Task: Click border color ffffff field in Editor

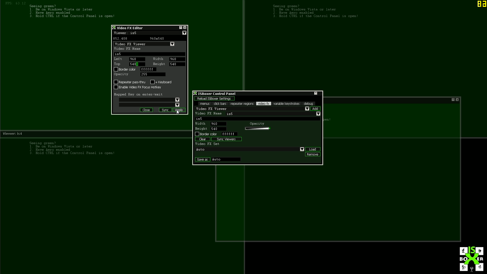Action: pos(148,69)
